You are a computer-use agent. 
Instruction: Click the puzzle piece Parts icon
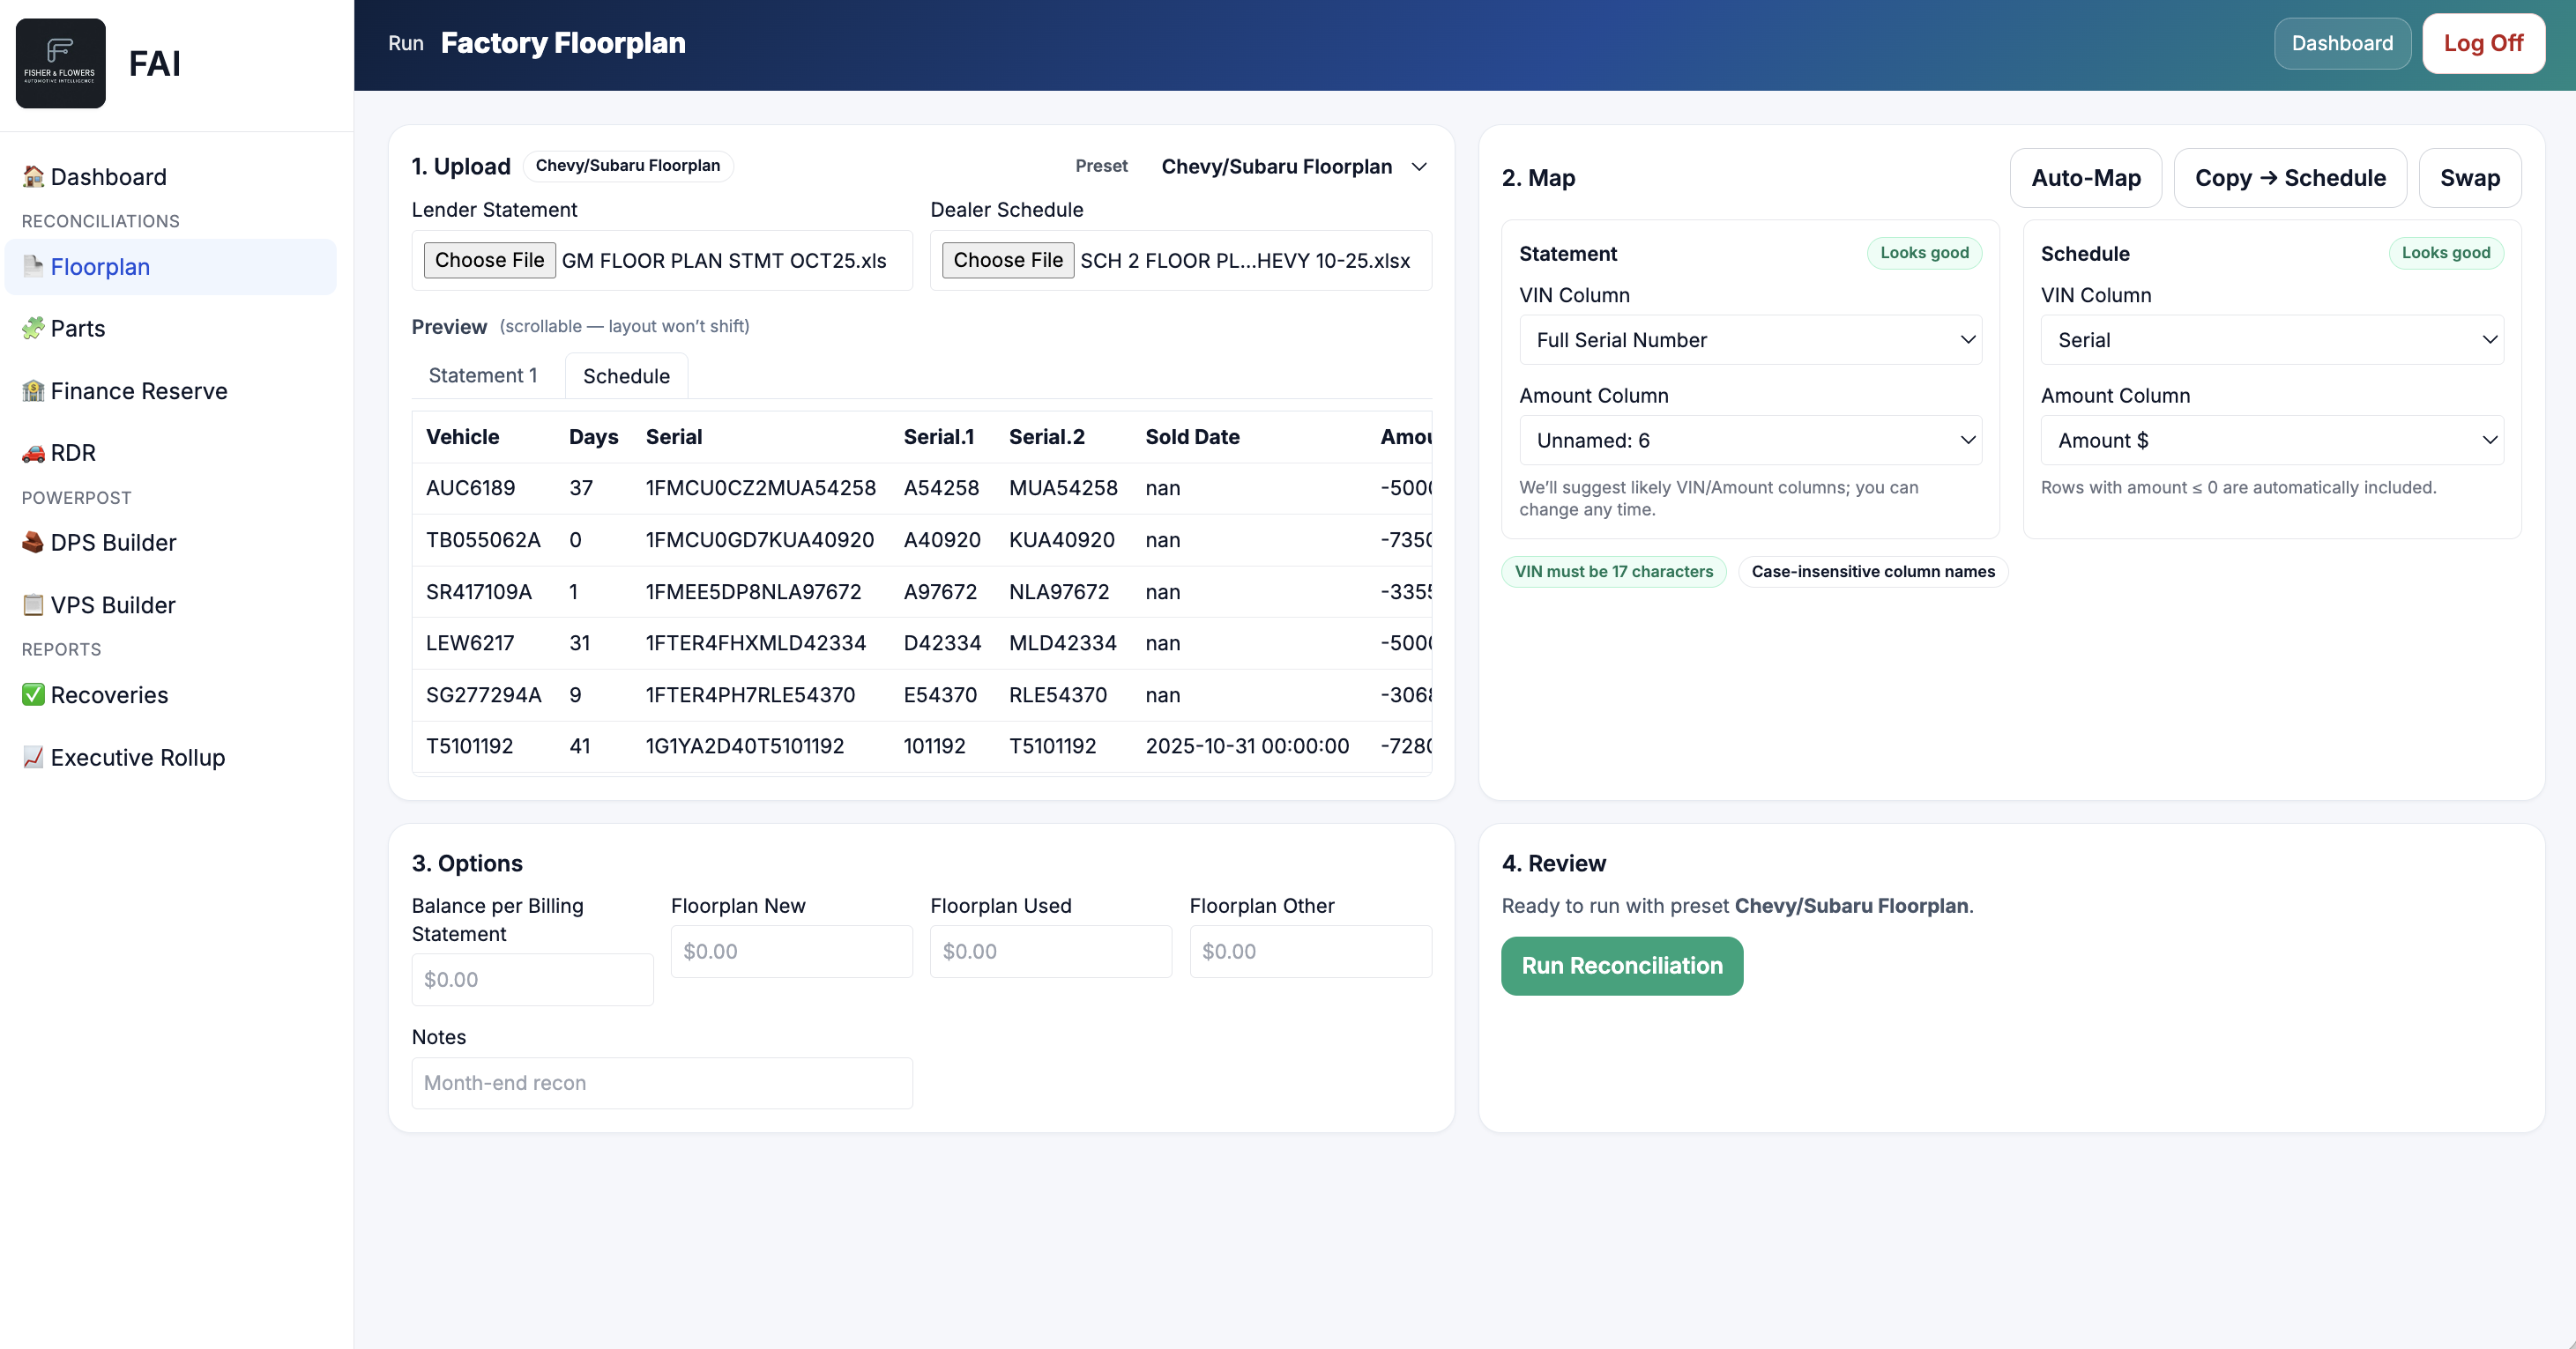(x=33, y=328)
